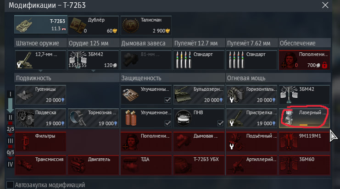Choose the Бульдозерный blade modification icon
Screen dimensions: 340x189
click(x=183, y=94)
